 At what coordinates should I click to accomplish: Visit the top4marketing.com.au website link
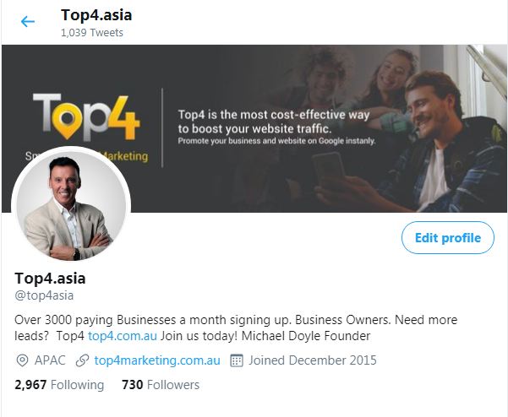click(x=157, y=360)
